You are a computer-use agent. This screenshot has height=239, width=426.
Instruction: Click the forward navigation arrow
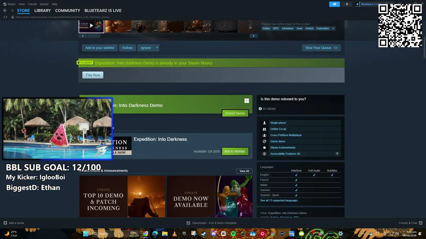(12, 11)
